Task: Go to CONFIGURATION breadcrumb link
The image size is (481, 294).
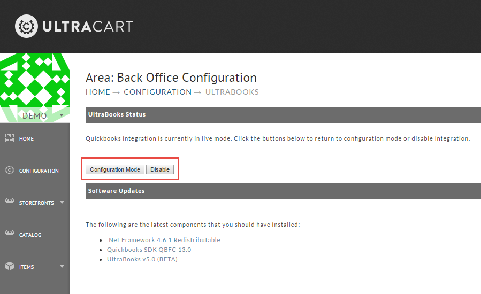Action: click(x=158, y=92)
